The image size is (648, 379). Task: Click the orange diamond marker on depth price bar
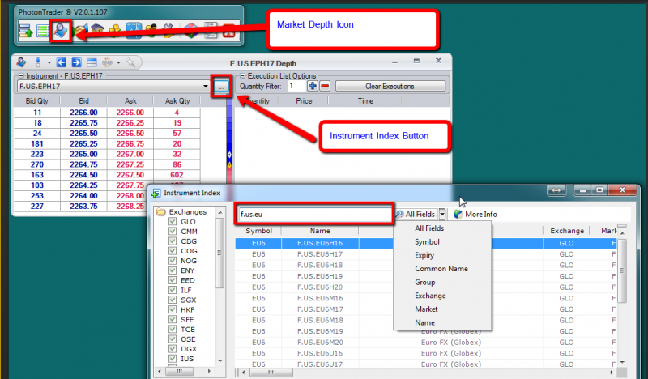tap(229, 165)
